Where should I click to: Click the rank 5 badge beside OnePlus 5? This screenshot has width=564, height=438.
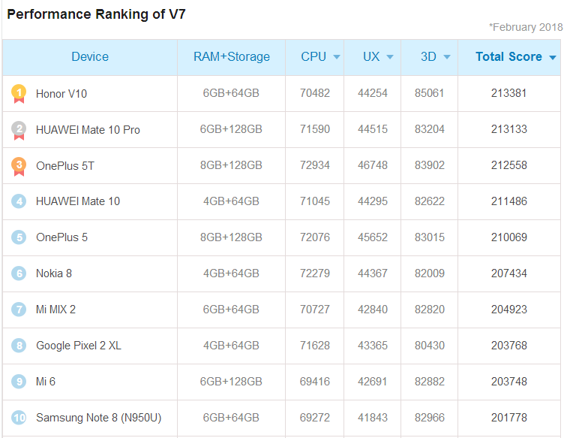(19, 237)
